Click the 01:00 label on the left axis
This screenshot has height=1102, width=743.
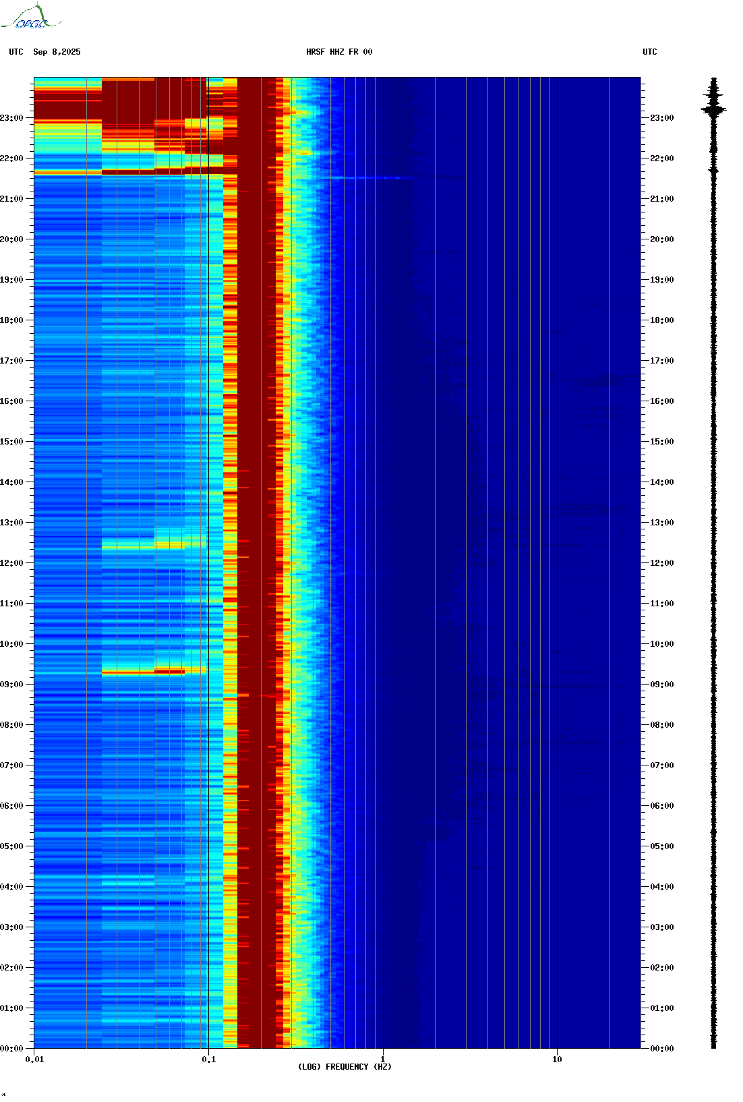point(11,1008)
